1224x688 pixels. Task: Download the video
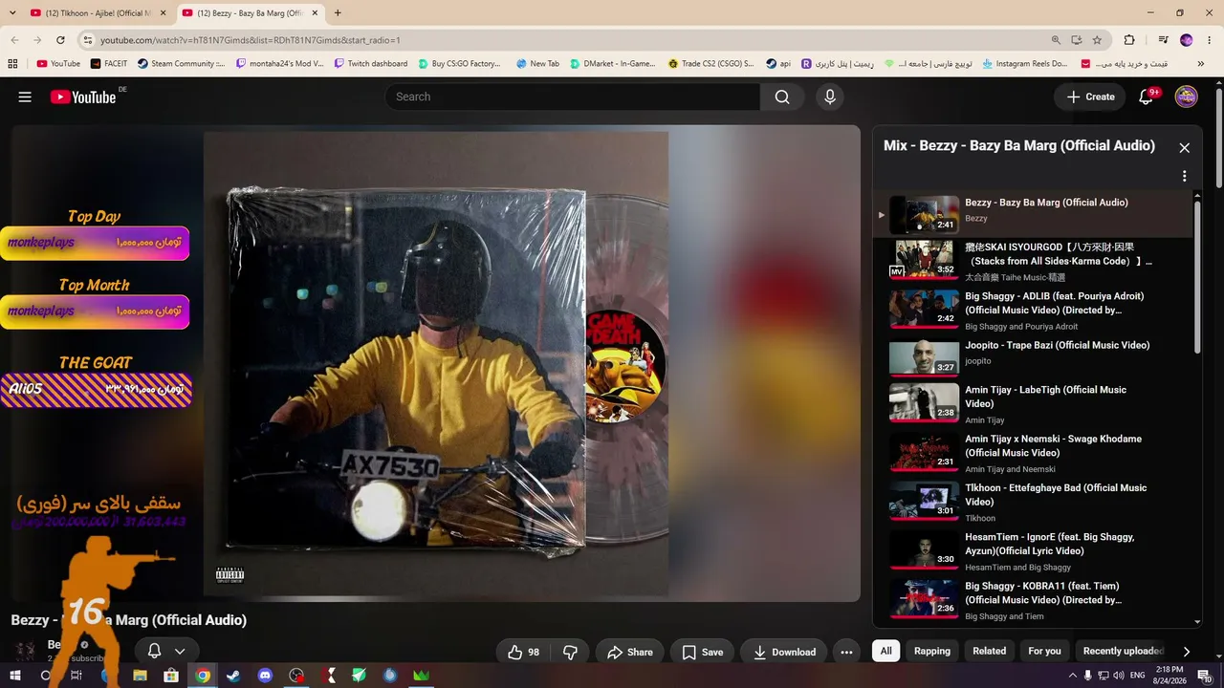click(783, 652)
